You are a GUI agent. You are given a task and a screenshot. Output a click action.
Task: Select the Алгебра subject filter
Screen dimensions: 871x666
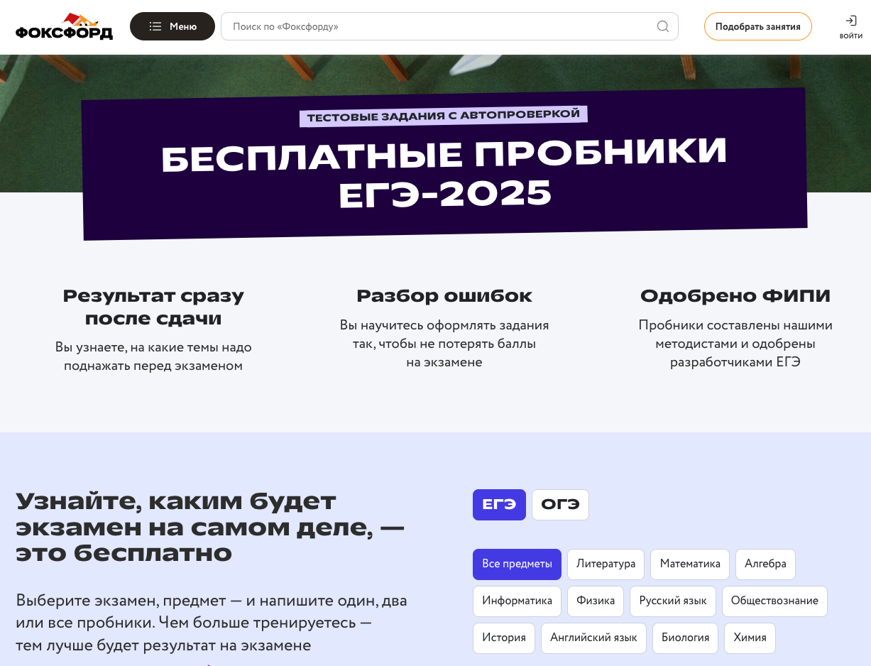(765, 564)
